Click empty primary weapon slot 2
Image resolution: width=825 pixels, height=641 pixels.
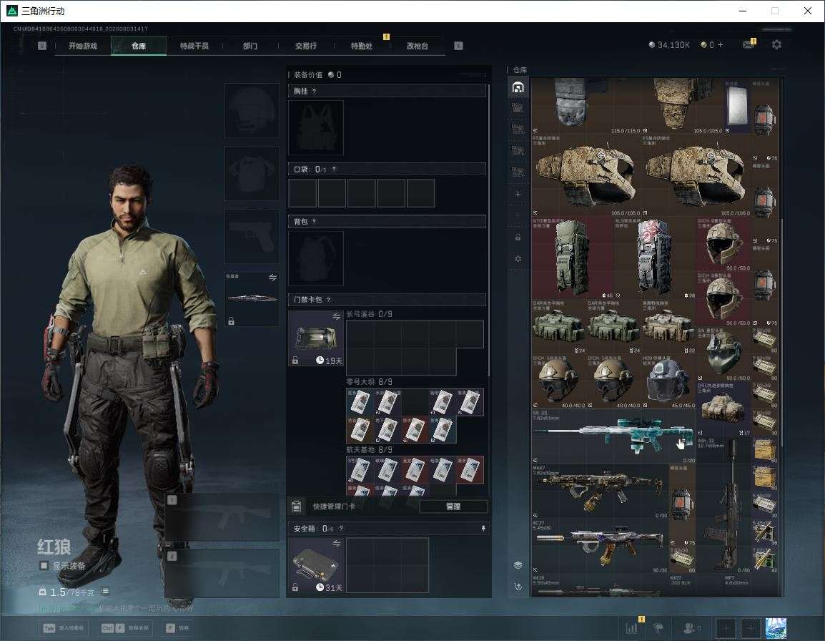coord(222,573)
